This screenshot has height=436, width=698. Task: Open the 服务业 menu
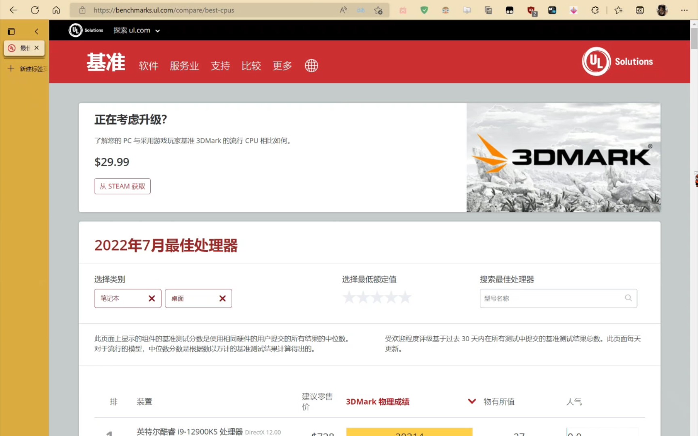click(185, 65)
